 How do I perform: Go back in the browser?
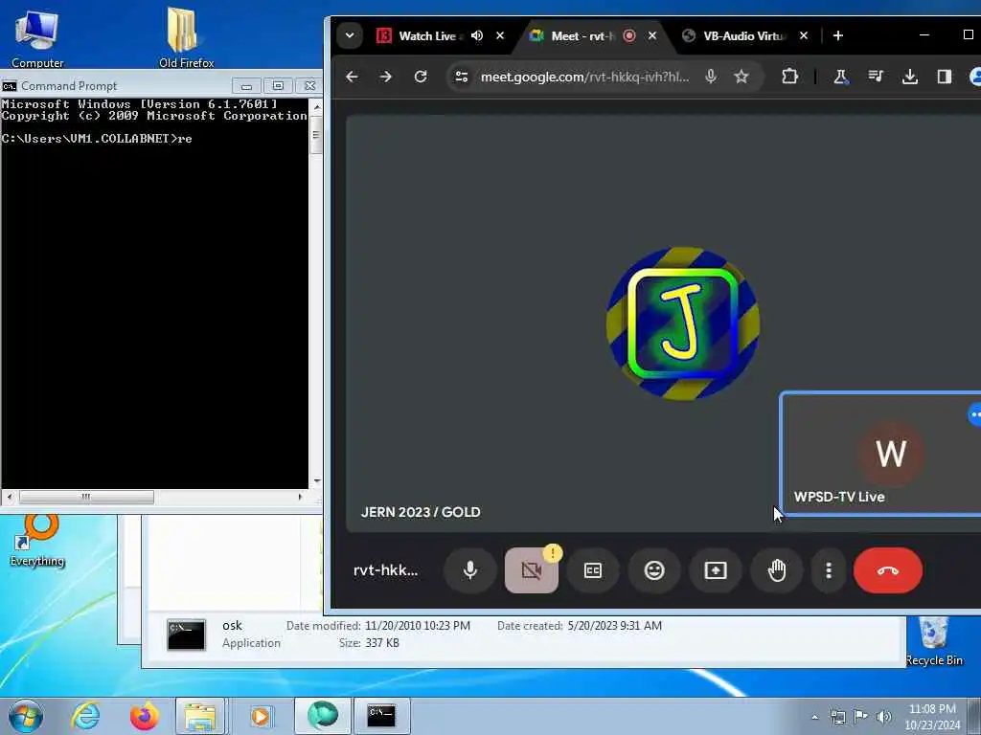pyautogui.click(x=353, y=77)
